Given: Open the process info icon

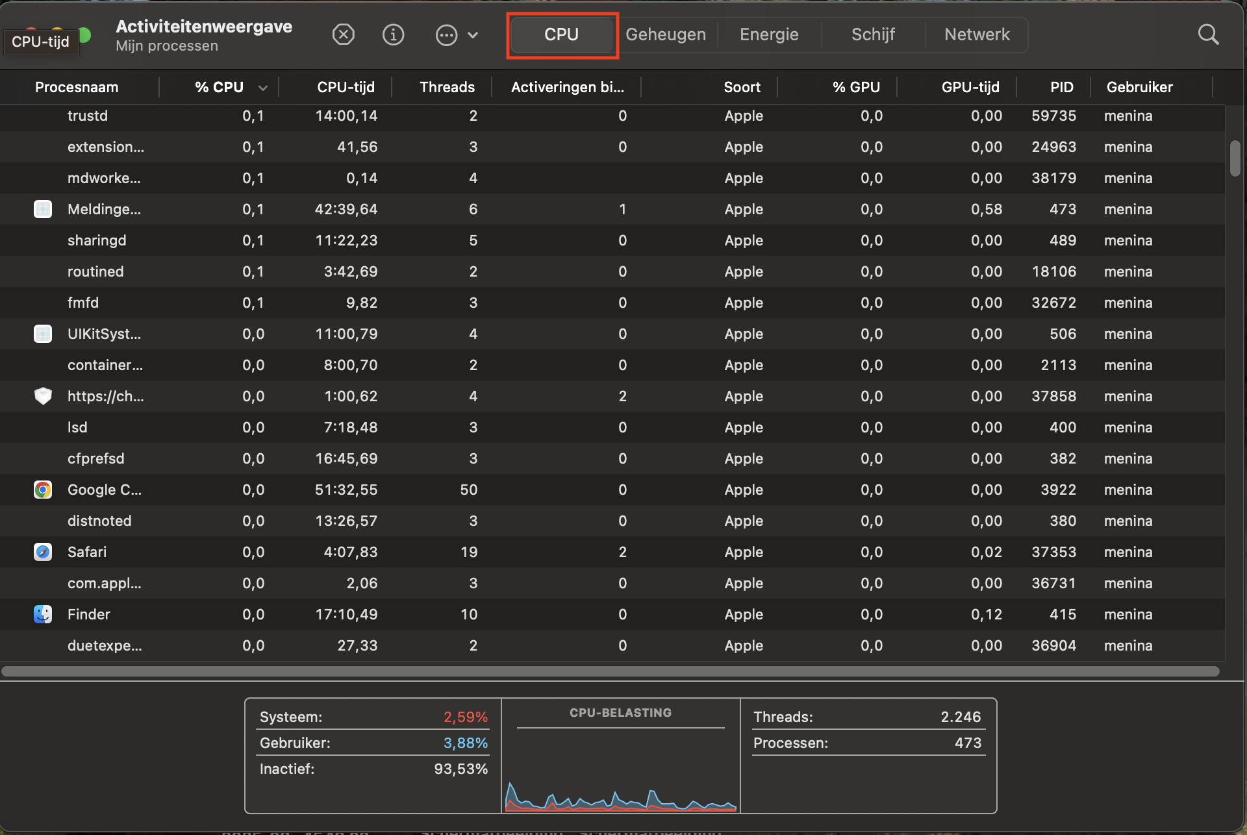Looking at the screenshot, I should pos(393,34).
